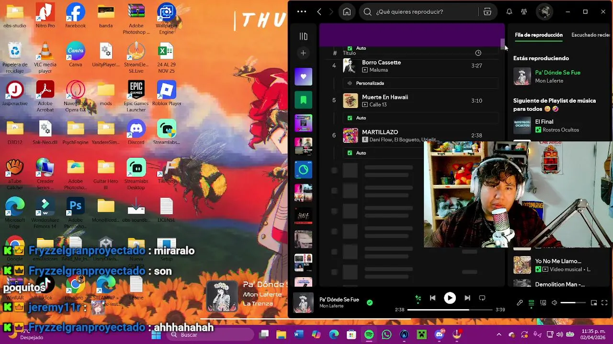Click the Muerte En Hawaii album thumbnail
The image size is (613, 344).
pos(351,101)
